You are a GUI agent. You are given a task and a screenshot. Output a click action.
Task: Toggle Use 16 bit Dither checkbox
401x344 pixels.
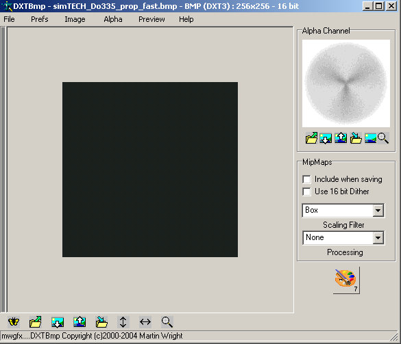[306, 191]
